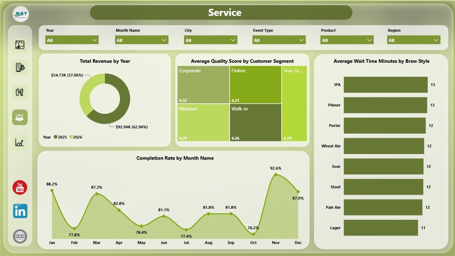Click the Service page title banner
Image resolution: width=455 pixels, height=256 pixels.
pyautogui.click(x=221, y=12)
